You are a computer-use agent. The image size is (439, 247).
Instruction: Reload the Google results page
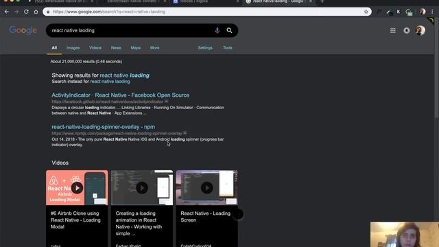pos(26,12)
